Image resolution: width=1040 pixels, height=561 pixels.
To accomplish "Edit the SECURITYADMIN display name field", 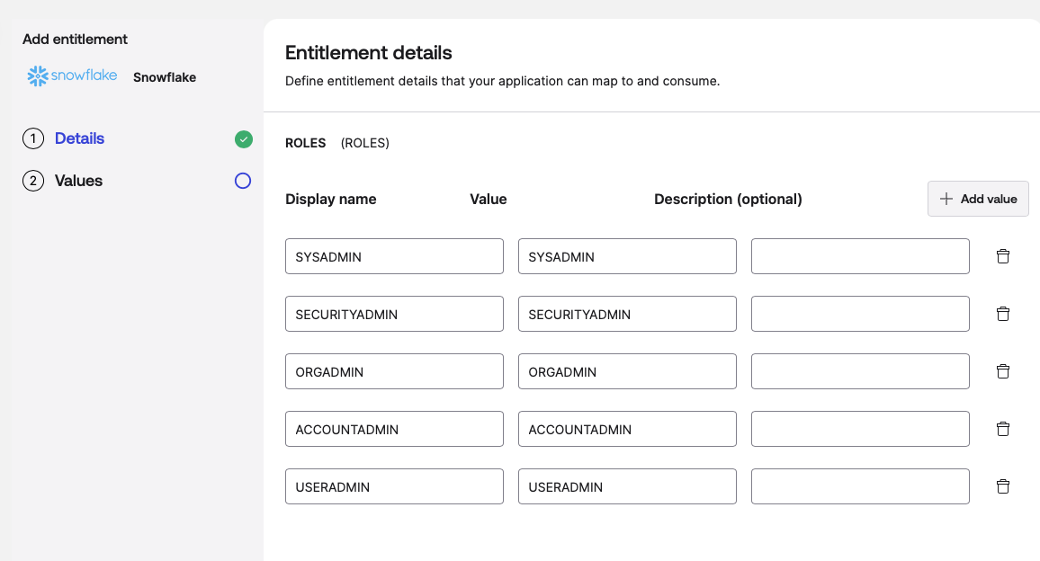I will click(x=394, y=314).
